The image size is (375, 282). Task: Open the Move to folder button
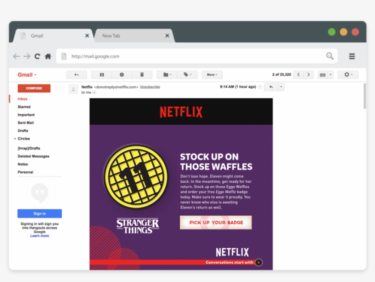point(167,75)
